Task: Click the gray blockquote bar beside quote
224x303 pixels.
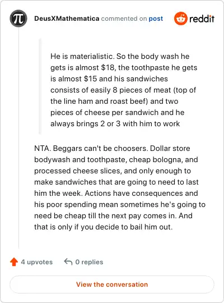Action: click(x=40, y=86)
